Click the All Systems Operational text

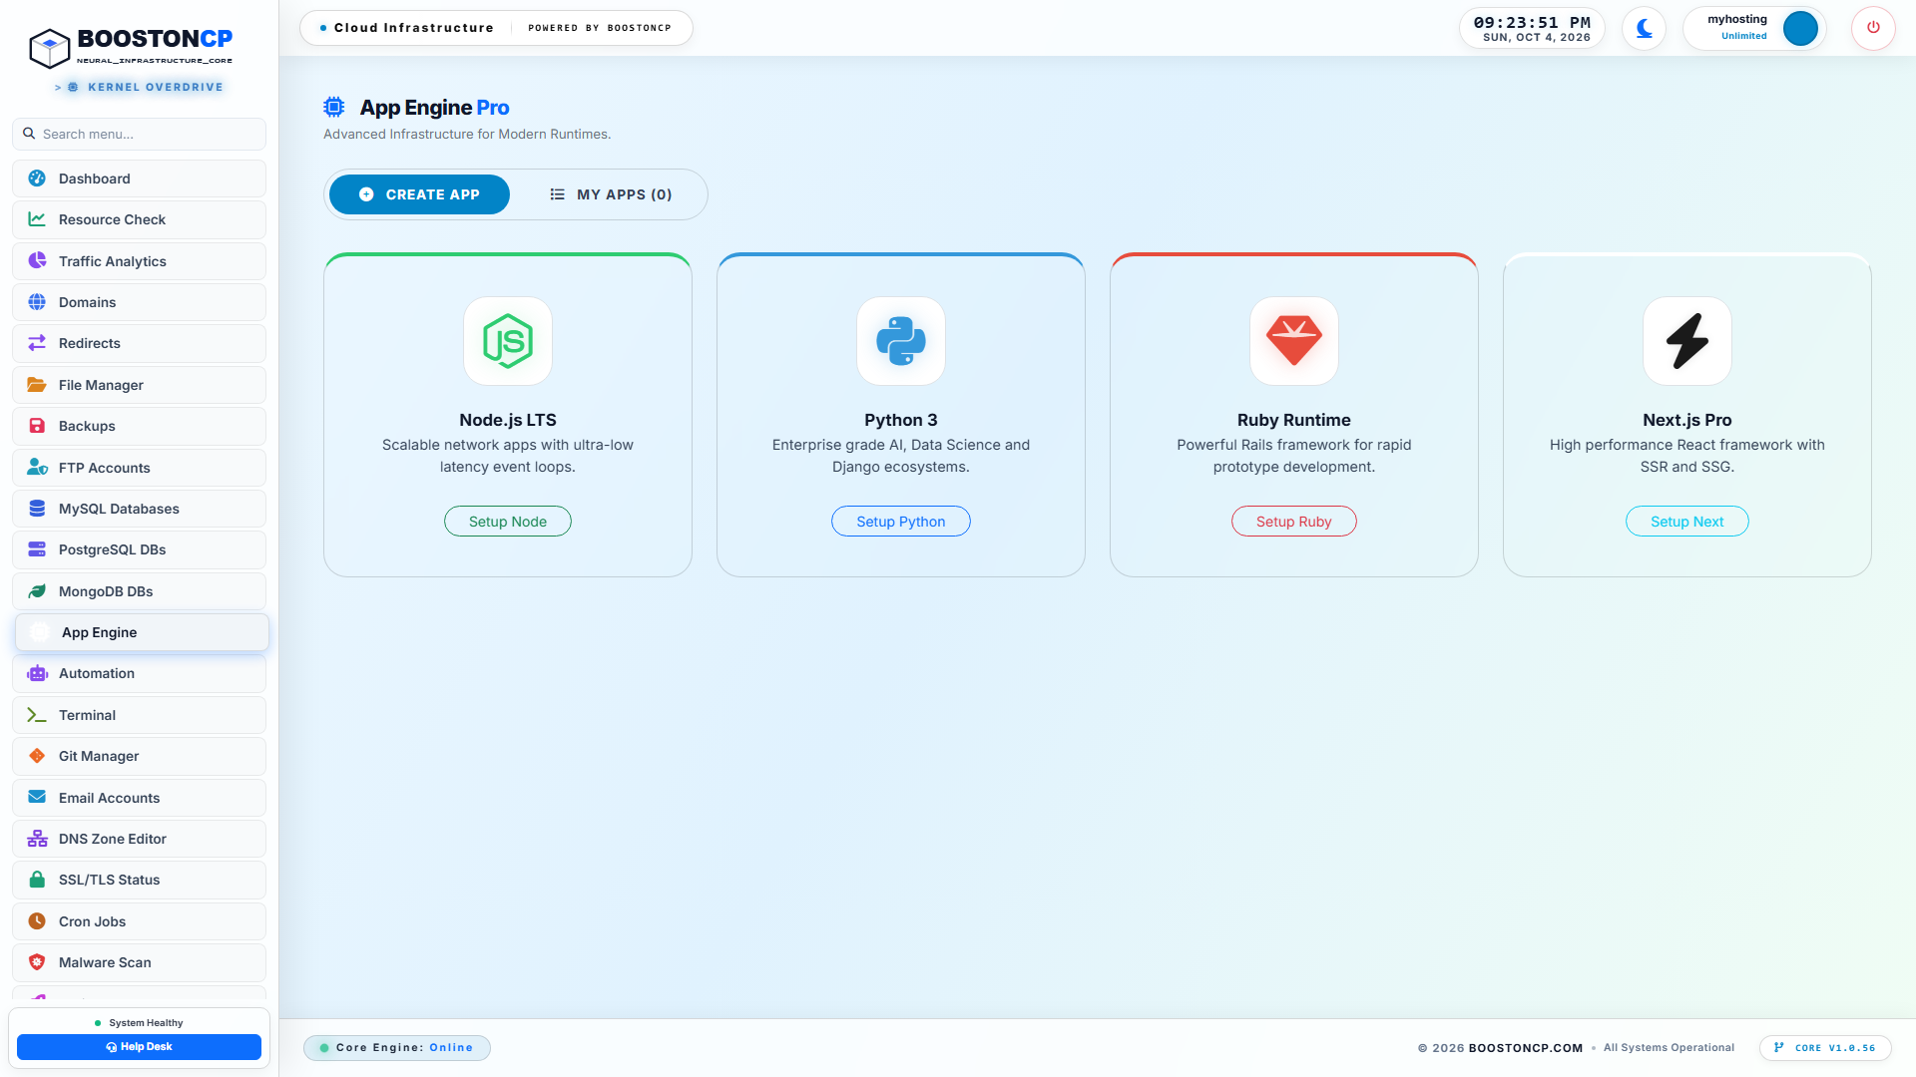click(x=1670, y=1048)
